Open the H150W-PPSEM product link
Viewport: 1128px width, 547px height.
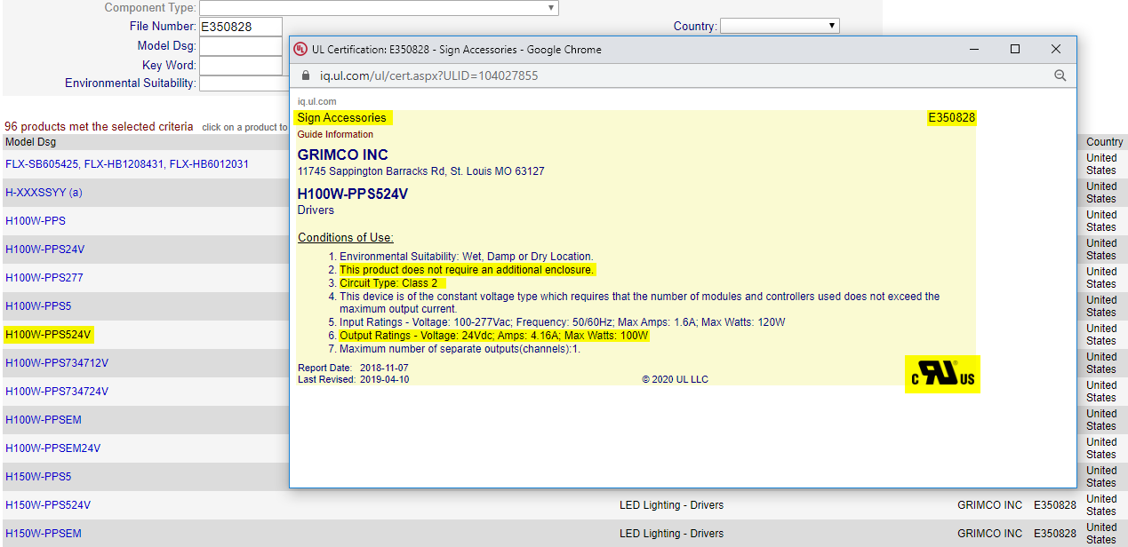(x=43, y=534)
